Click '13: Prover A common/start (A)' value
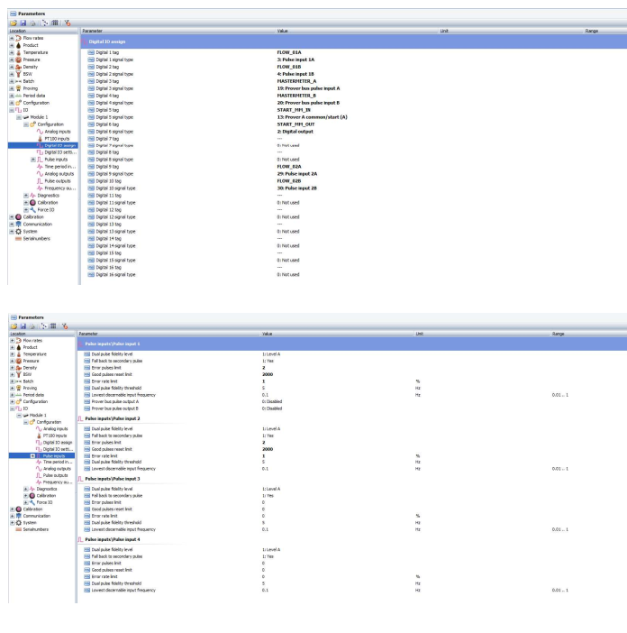The width and height of the screenshot is (627, 633). pyautogui.click(x=312, y=117)
